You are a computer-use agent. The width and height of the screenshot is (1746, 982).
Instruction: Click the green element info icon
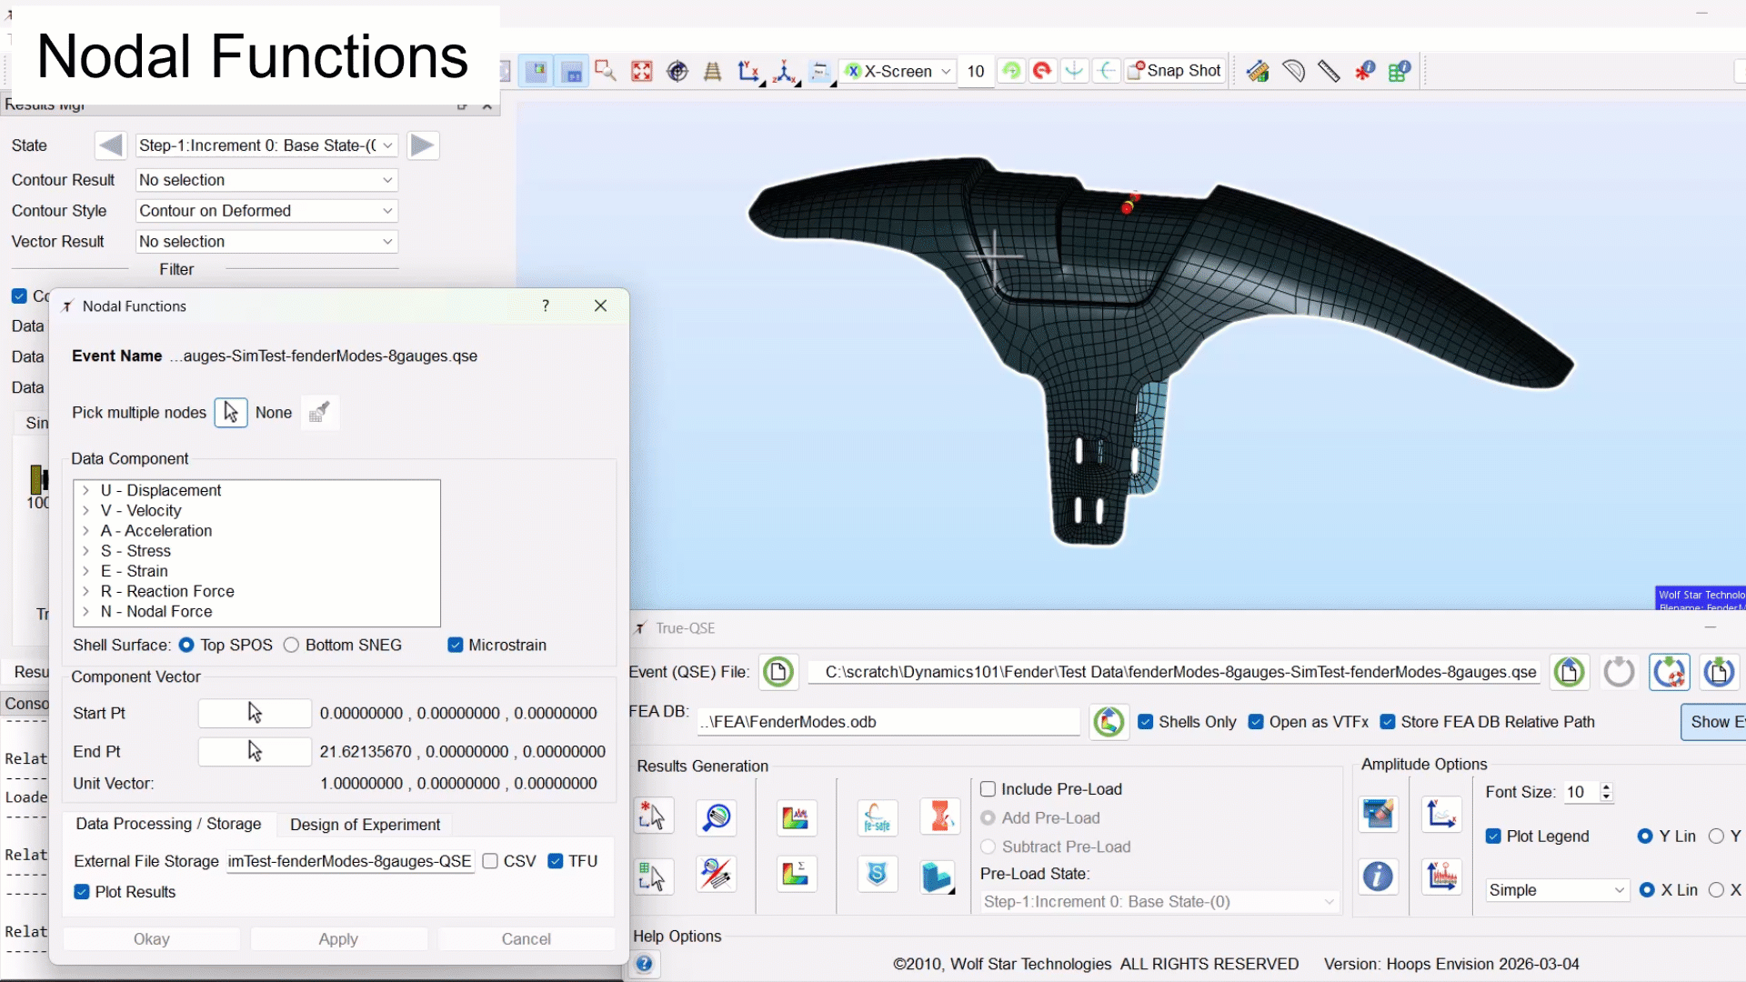coord(1400,71)
